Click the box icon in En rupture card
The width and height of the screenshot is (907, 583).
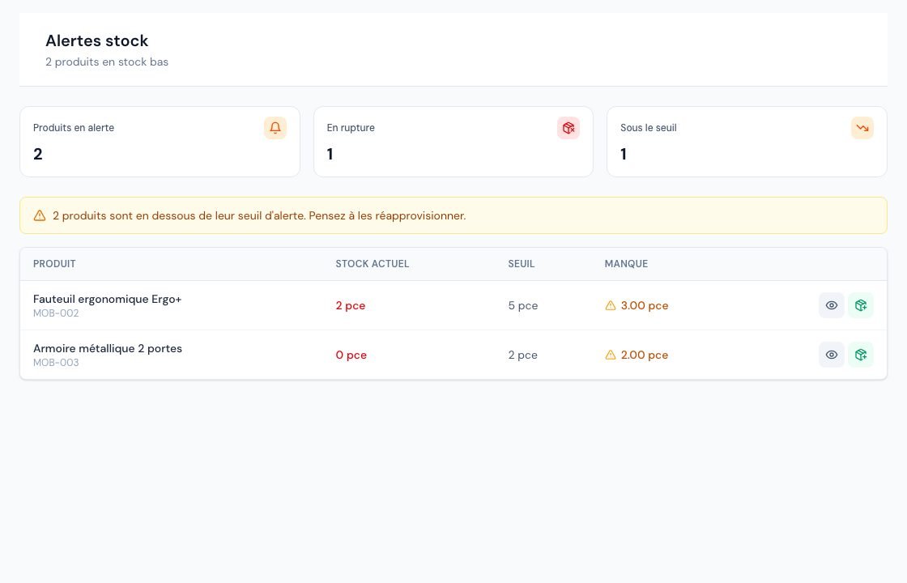coord(568,128)
